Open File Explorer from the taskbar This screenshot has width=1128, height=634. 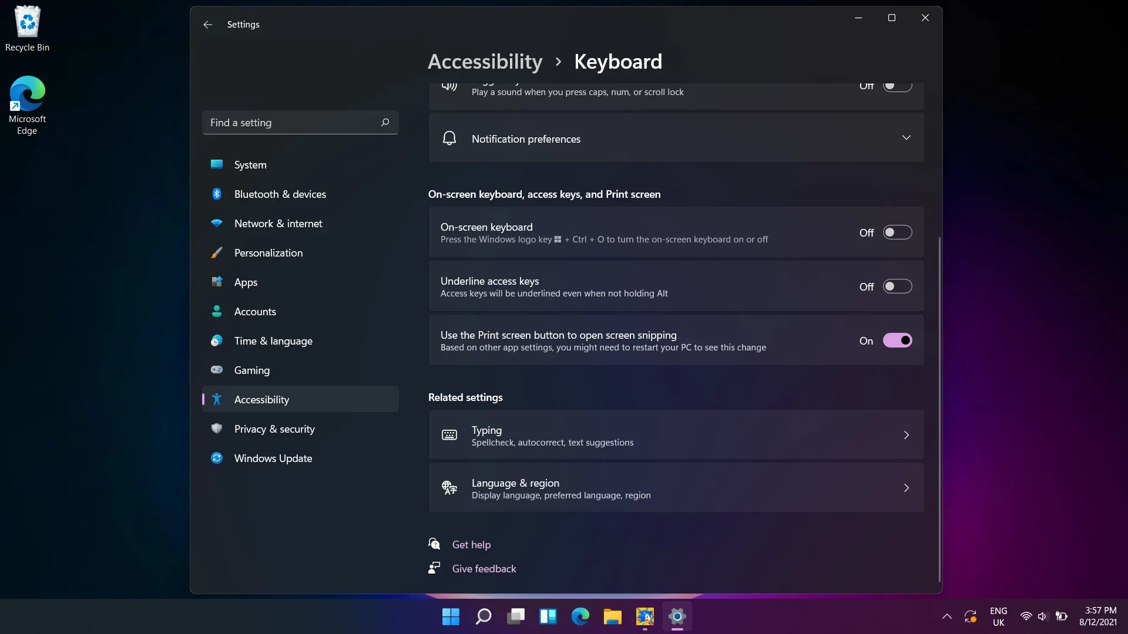(x=612, y=616)
